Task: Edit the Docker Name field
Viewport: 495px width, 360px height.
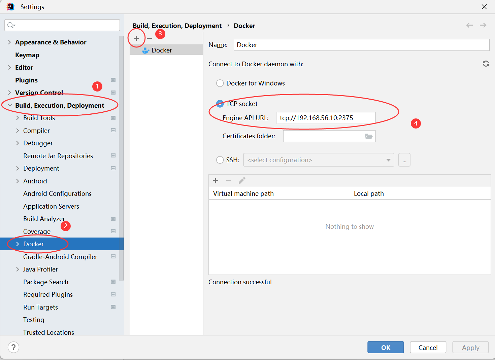Action: (x=361, y=45)
